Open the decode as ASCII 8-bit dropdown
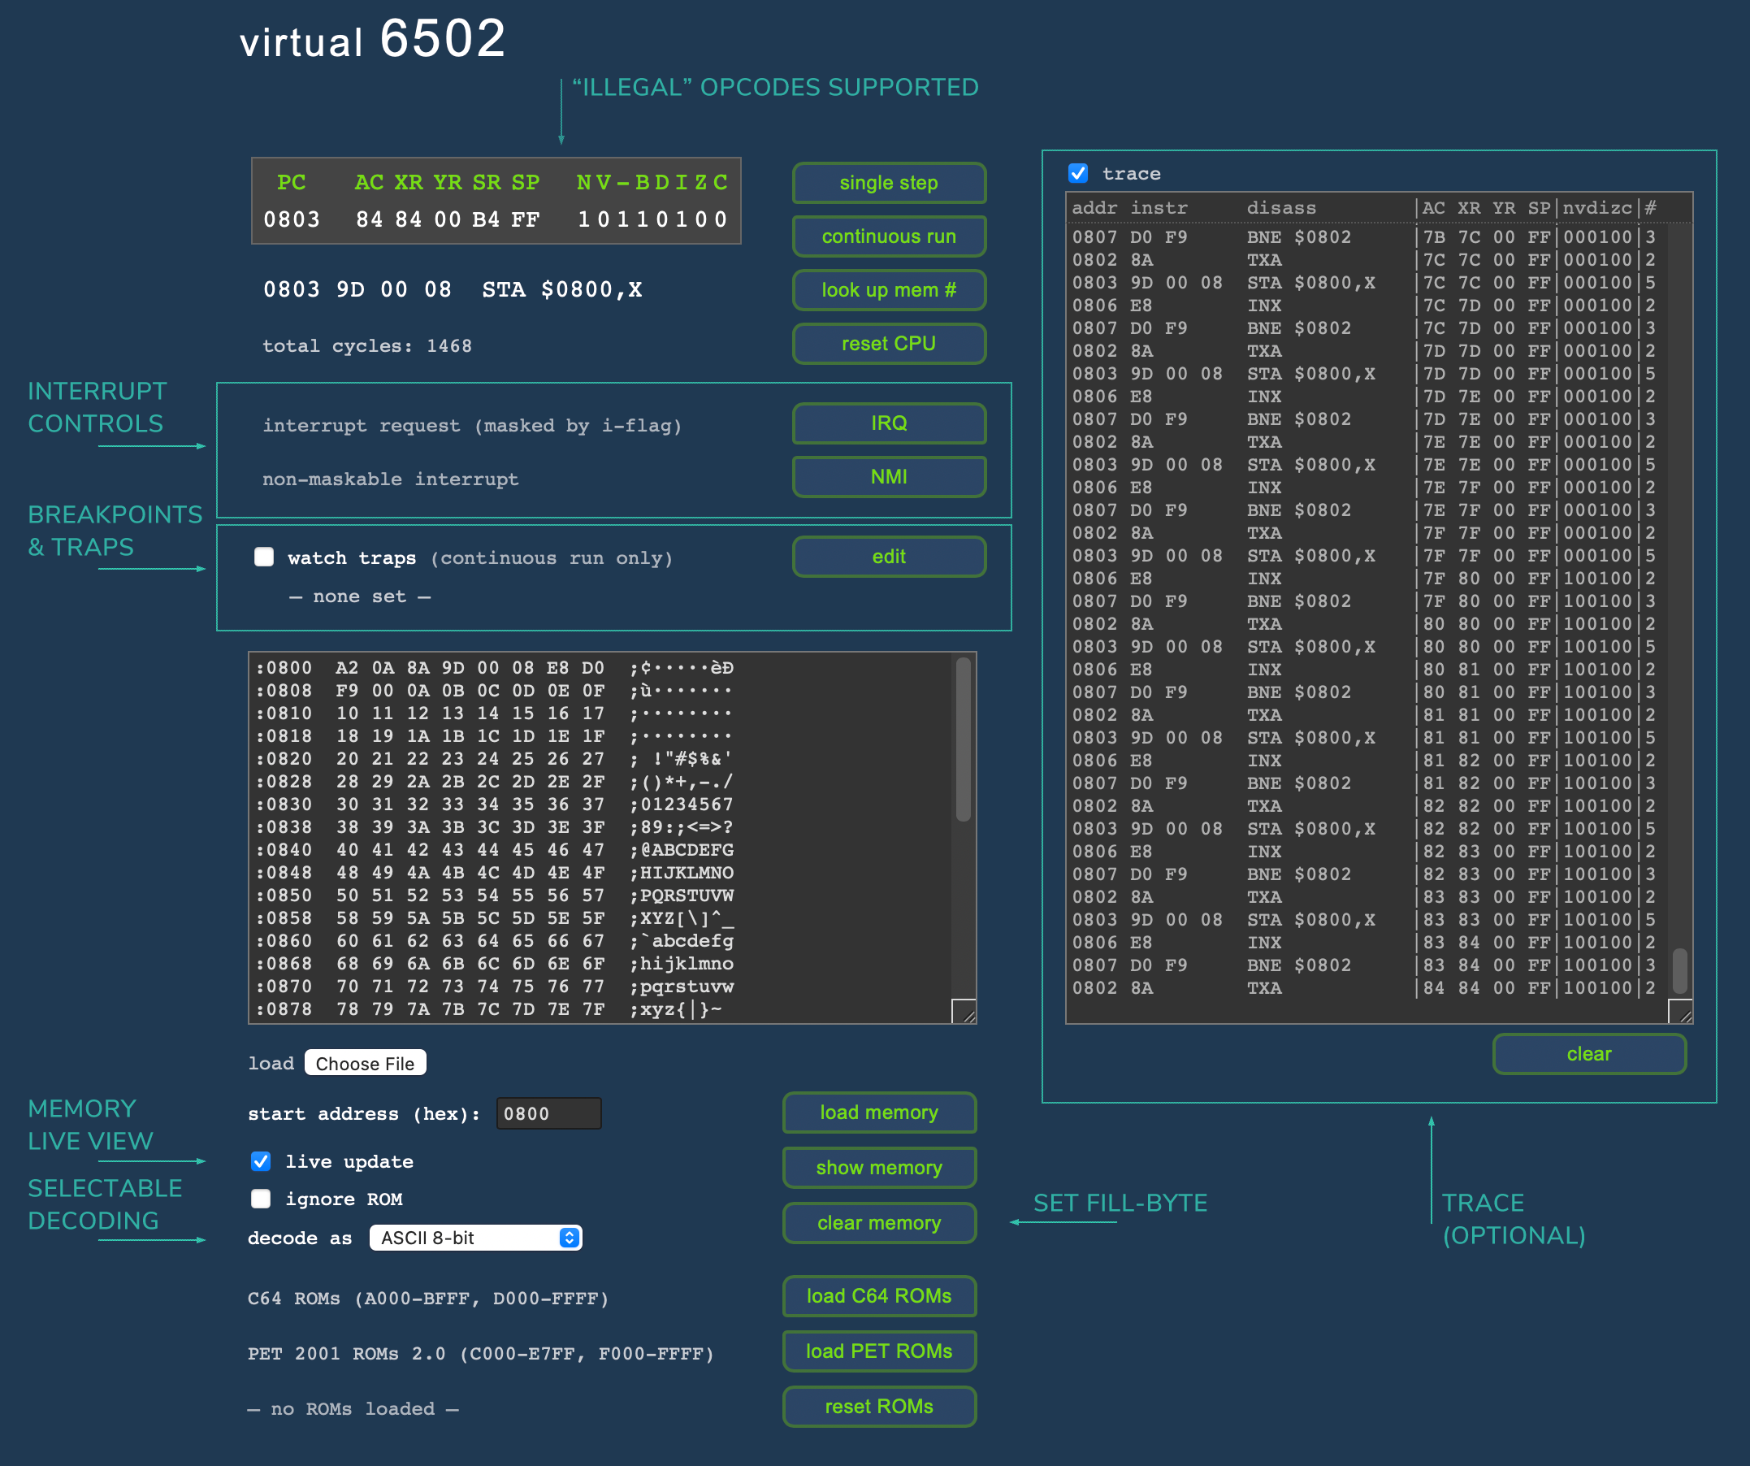 (476, 1238)
